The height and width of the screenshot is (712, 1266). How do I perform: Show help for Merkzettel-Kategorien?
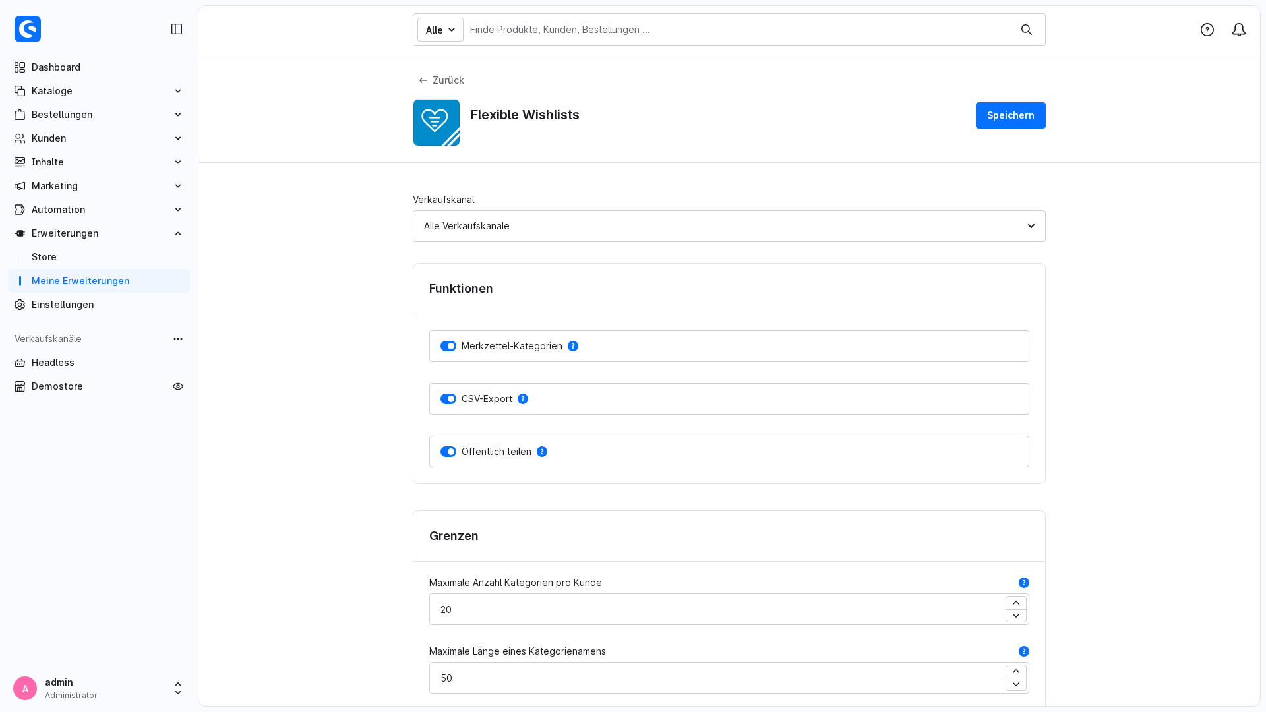click(573, 346)
